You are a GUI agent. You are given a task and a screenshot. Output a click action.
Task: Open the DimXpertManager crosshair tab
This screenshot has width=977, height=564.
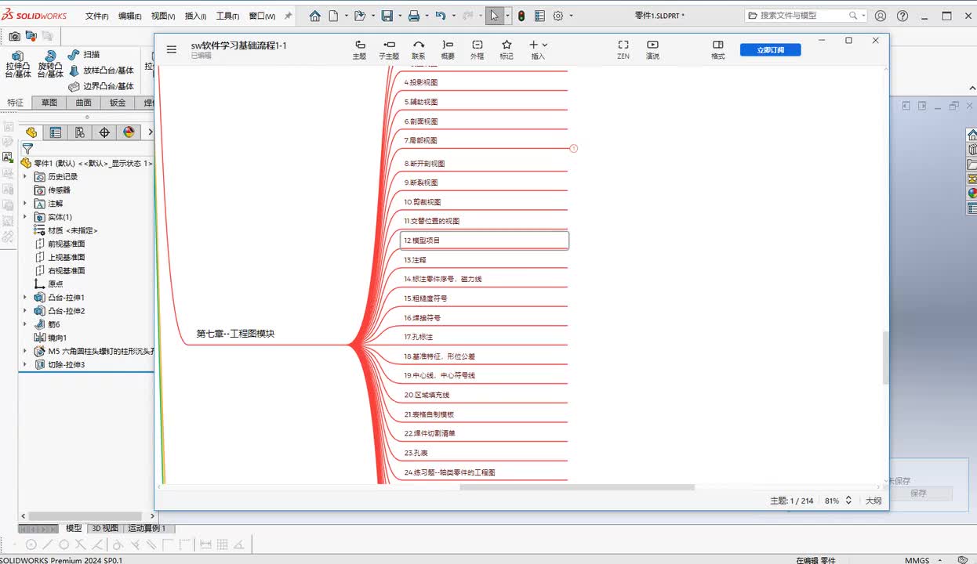click(104, 132)
